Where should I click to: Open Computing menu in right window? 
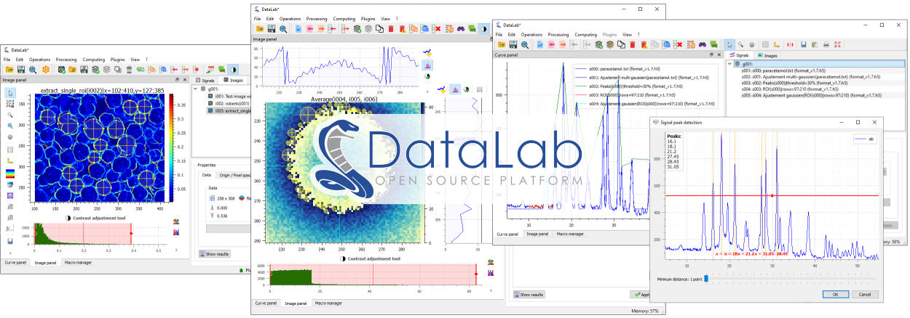point(586,35)
